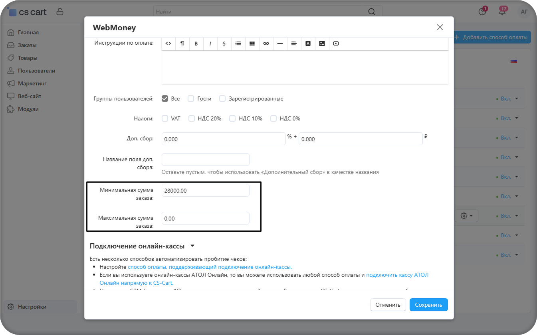
Task: Go to Главная in sidebar
Action: (28, 32)
